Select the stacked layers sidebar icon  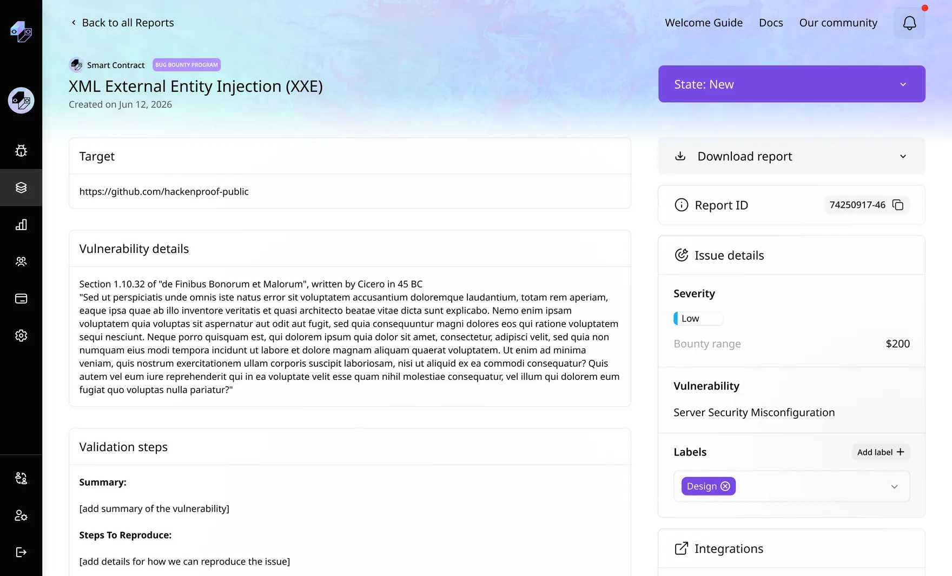click(21, 187)
